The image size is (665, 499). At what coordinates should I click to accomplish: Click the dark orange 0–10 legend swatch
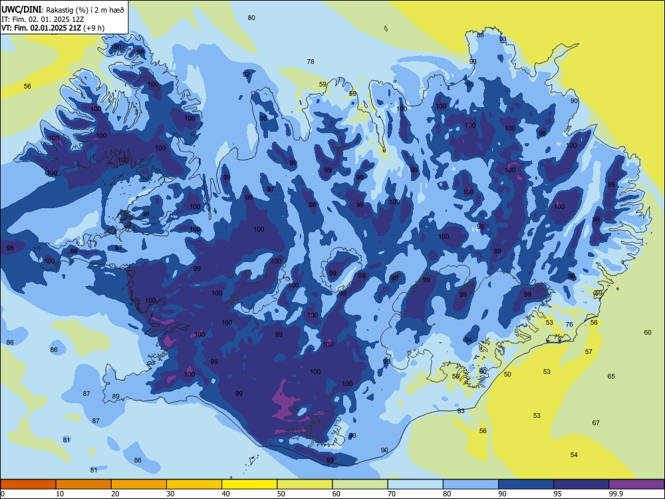coord(29,484)
